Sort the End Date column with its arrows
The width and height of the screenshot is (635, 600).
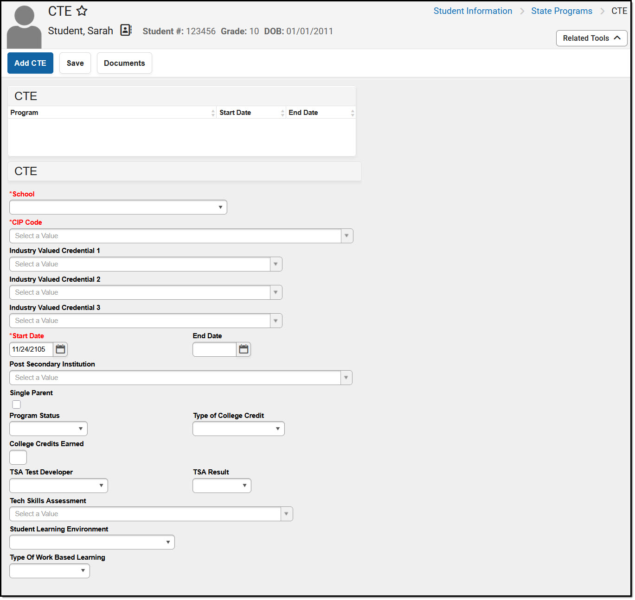click(353, 112)
